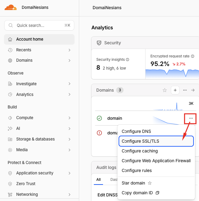Click the DomaiNesians title in the main header
Viewport: 199px width, 201px height.
pos(107,8)
